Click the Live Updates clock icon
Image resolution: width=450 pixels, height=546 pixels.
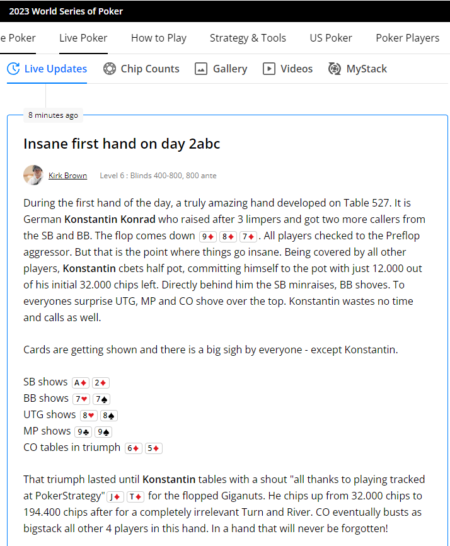(13, 69)
